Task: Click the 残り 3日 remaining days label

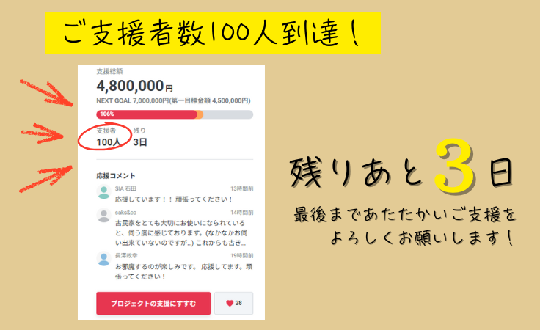Action: 140,138
